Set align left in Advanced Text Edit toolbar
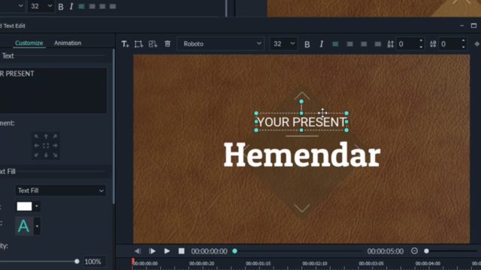 335,44
